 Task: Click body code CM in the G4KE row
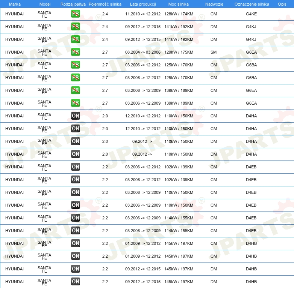click(214, 14)
